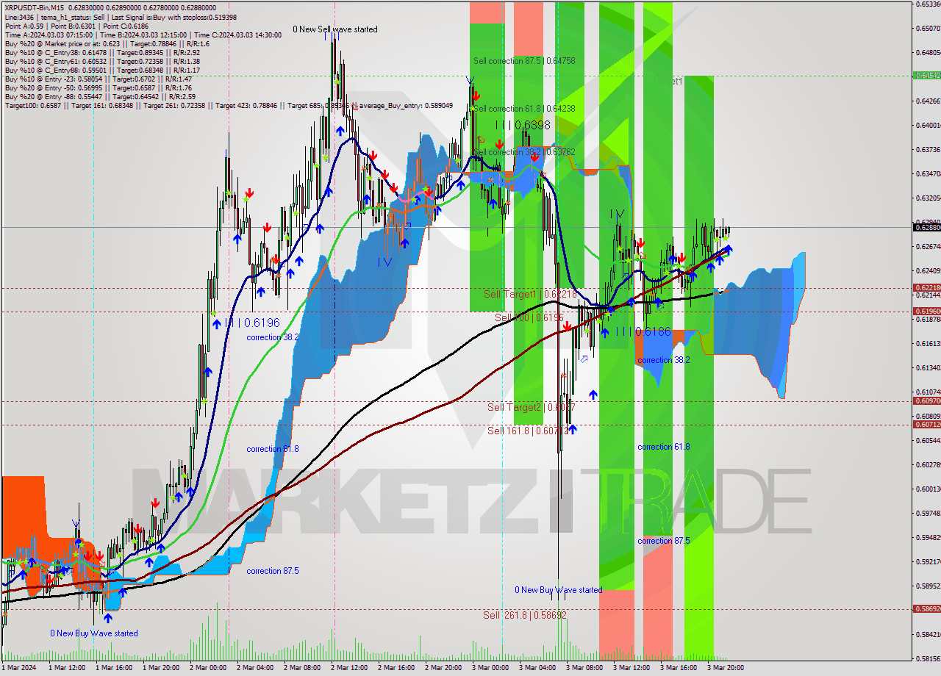Select 'Sell correction 38.2 | 0.63762' label
The image size is (941, 676).
524,152
